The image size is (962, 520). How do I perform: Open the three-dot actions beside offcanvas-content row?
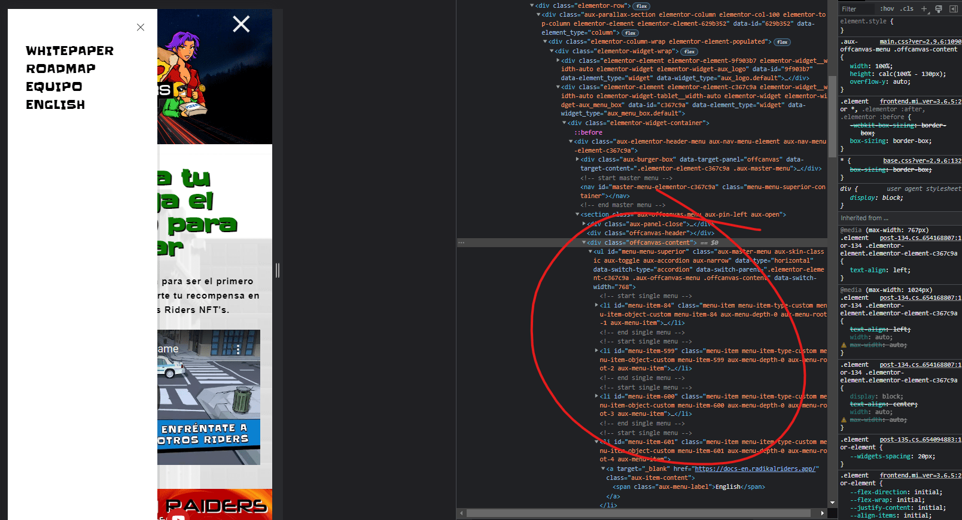coord(461,243)
